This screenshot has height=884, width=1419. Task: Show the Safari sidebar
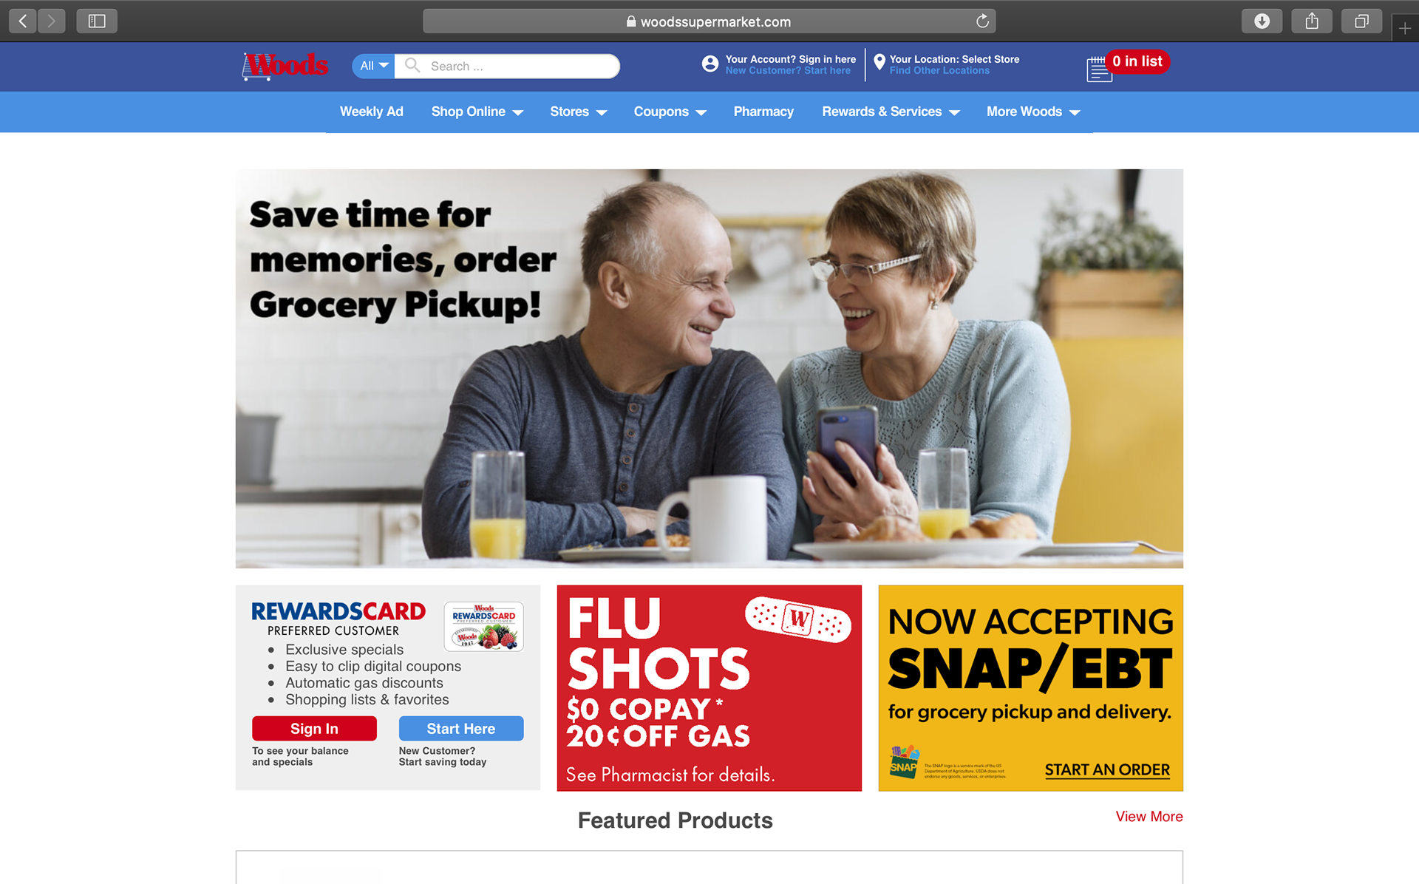(x=97, y=21)
